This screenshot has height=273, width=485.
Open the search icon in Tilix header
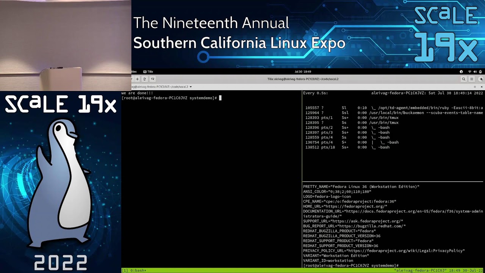pos(463,79)
